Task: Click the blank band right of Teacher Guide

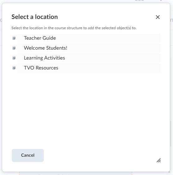Action: coord(108,38)
